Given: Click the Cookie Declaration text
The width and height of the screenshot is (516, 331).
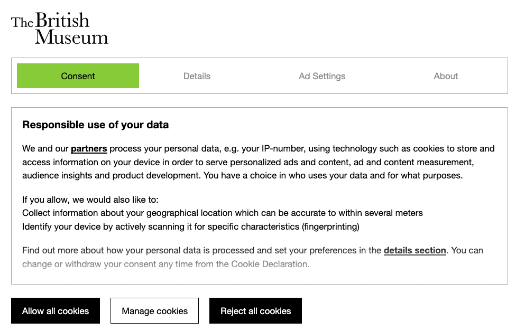Looking at the screenshot, I should click(269, 264).
